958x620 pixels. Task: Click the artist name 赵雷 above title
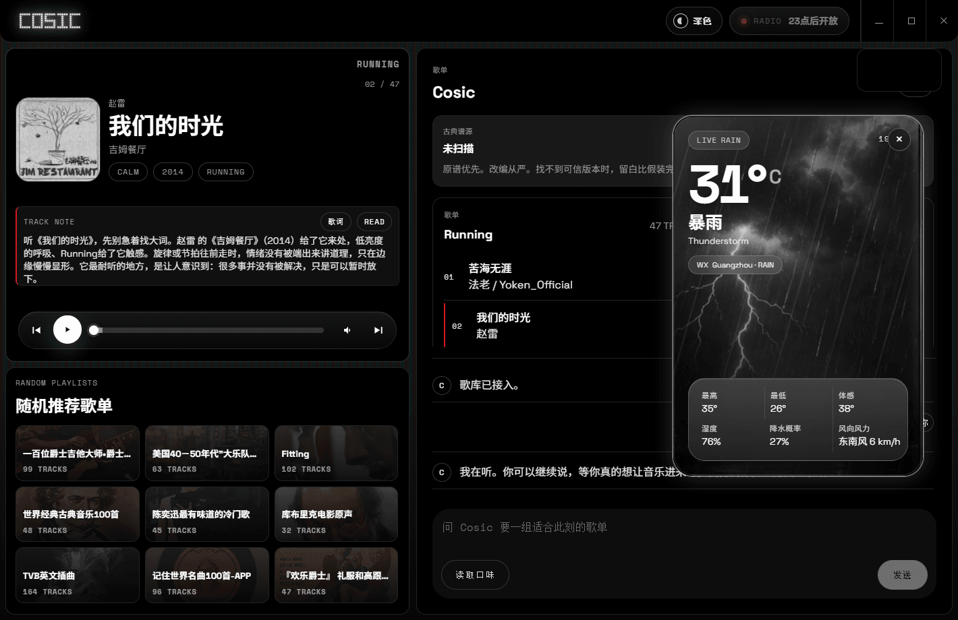point(117,103)
